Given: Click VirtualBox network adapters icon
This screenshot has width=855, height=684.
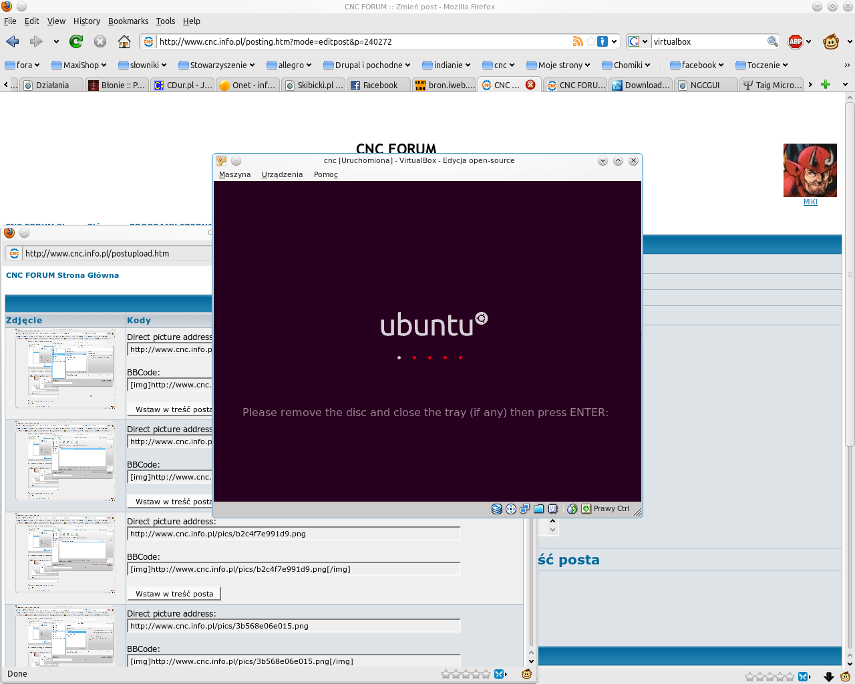Looking at the screenshot, I should pos(525,509).
